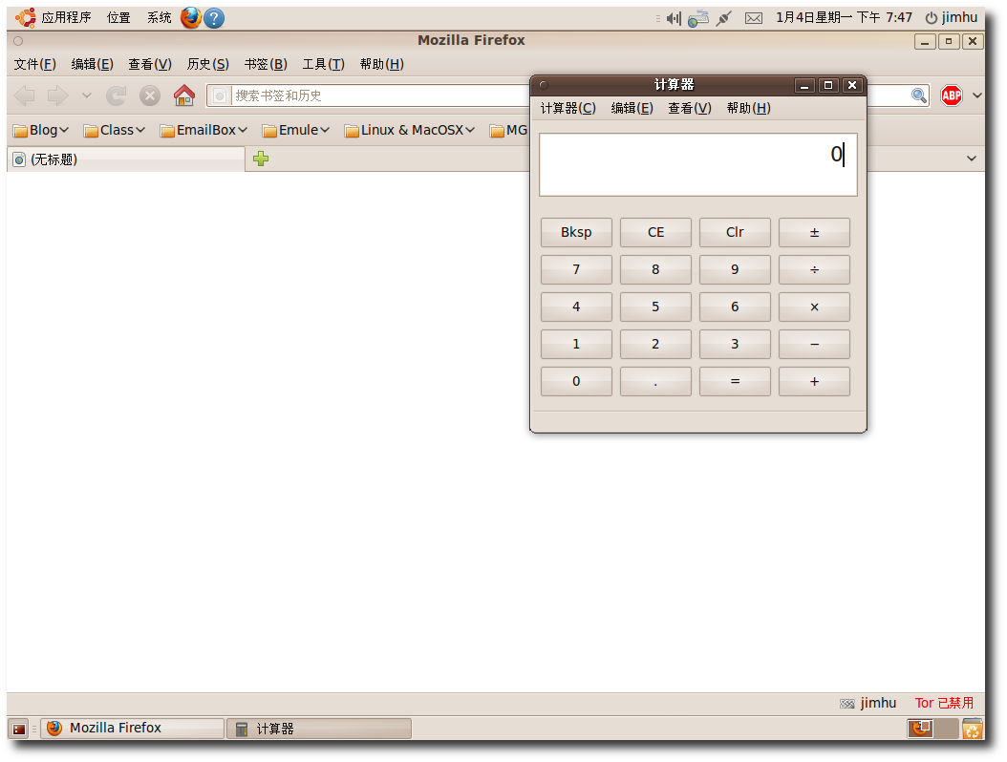Click the date and time clock
This screenshot has width=1007, height=762.
point(844,18)
